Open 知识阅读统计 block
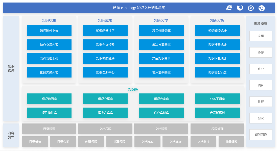Viewport: 280px width, 151px height. pos(218,31)
